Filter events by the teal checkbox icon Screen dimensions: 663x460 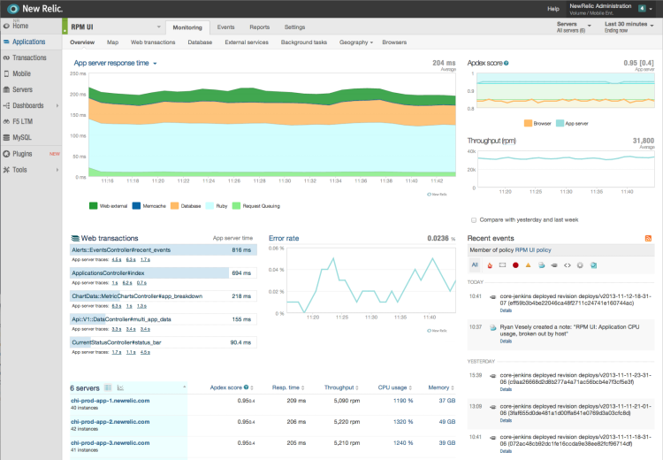coord(593,265)
